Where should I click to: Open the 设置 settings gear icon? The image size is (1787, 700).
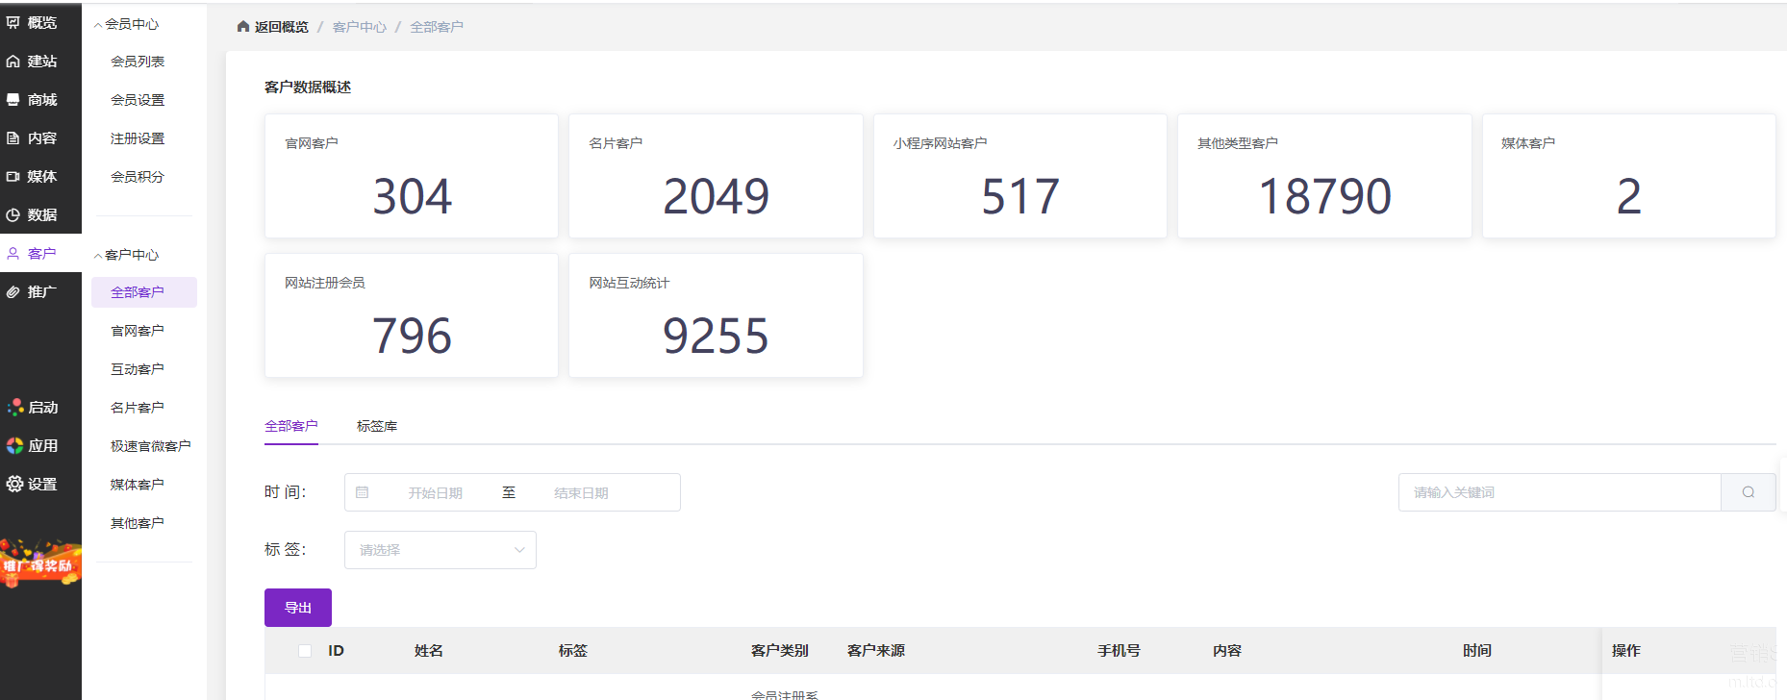(14, 484)
